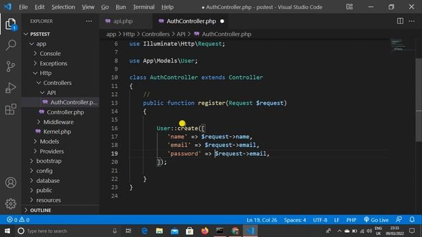The image size is (422, 237).
Task: Launch Microsoft Edge from the taskbar
Action: click(x=144, y=231)
